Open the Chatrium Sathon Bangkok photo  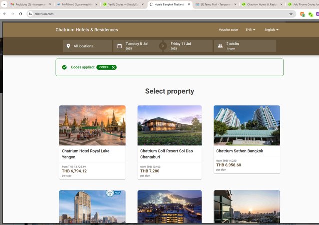click(x=247, y=125)
